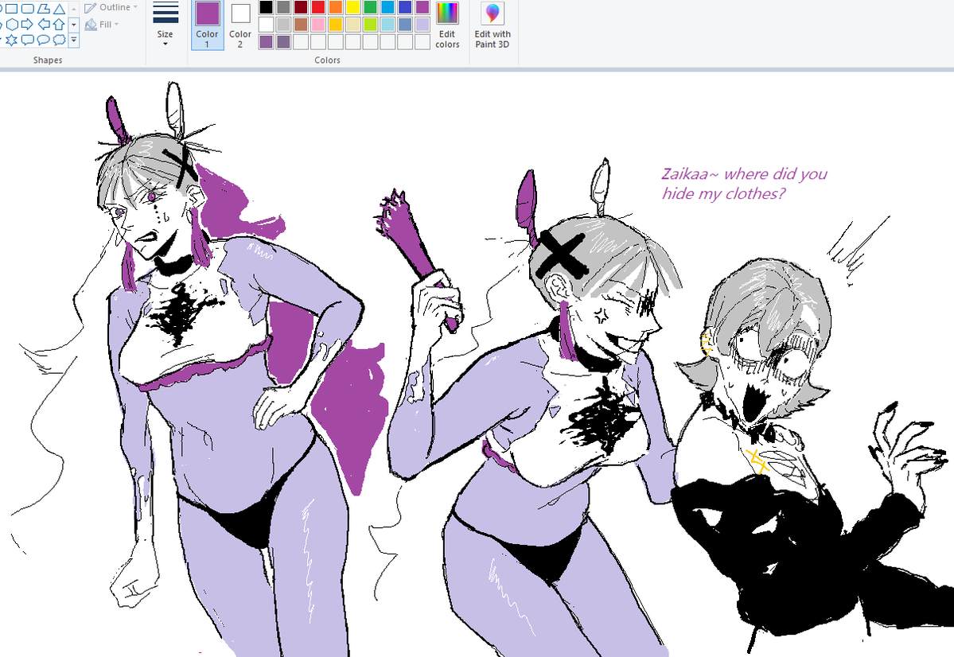Image resolution: width=954 pixels, height=657 pixels.
Task: Select the Rectangle shape
Action: point(12,9)
